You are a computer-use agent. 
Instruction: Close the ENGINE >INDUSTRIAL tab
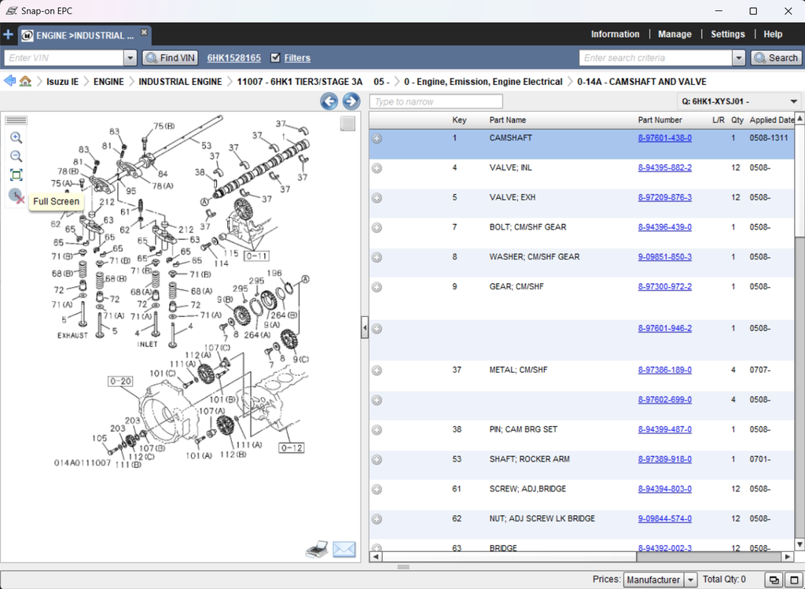145,31
